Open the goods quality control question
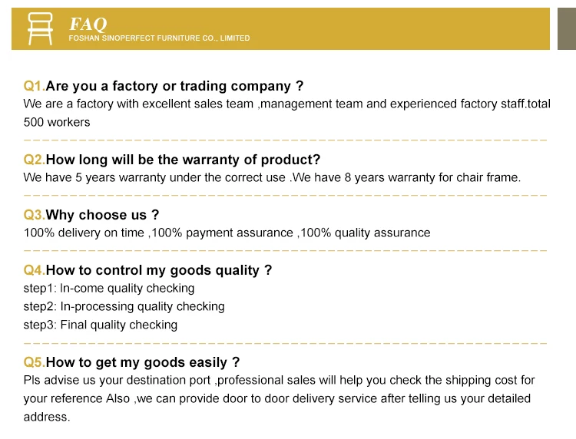Screen dimensions: 576x439 [159, 270]
